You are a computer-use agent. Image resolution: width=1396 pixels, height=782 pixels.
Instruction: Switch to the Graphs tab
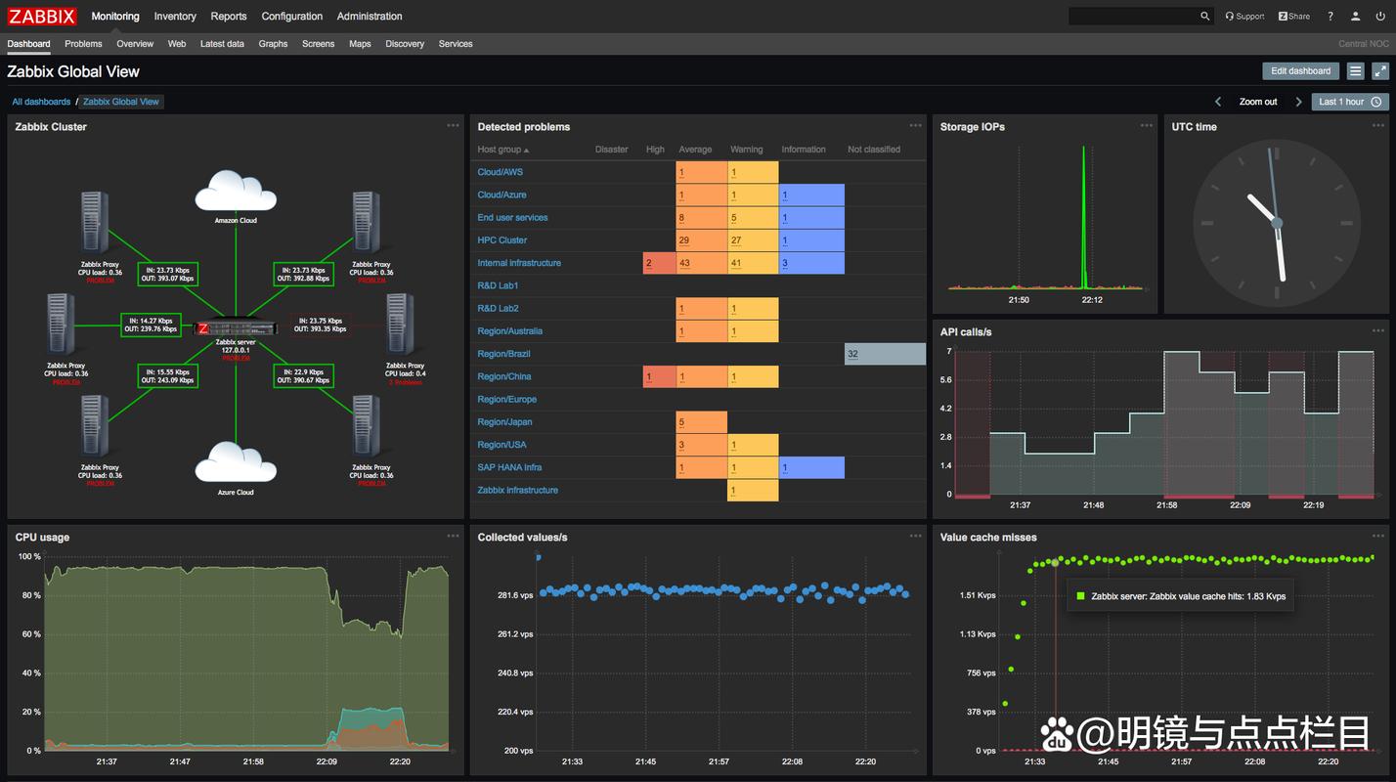point(273,44)
